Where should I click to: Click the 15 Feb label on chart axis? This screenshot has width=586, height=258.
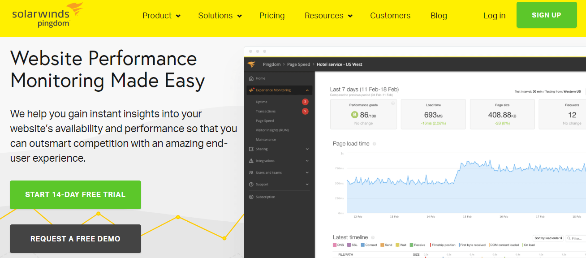click(x=467, y=217)
